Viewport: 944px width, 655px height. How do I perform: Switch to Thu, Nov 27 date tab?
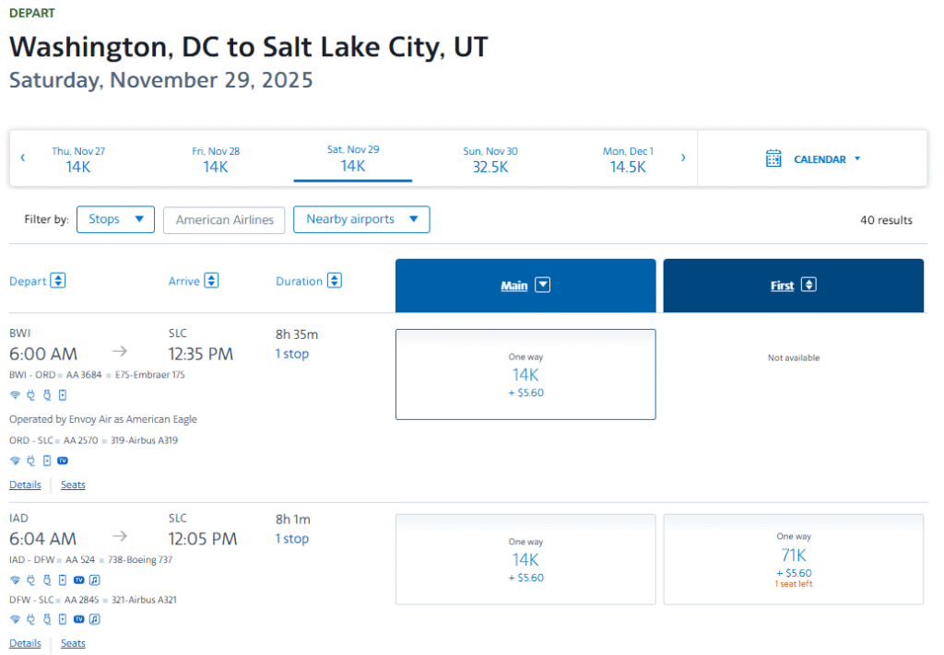coord(78,158)
